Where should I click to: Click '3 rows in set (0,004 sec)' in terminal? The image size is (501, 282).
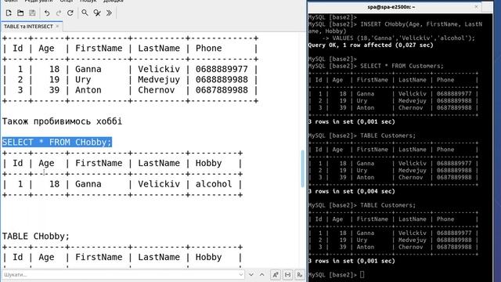pyautogui.click(x=351, y=191)
